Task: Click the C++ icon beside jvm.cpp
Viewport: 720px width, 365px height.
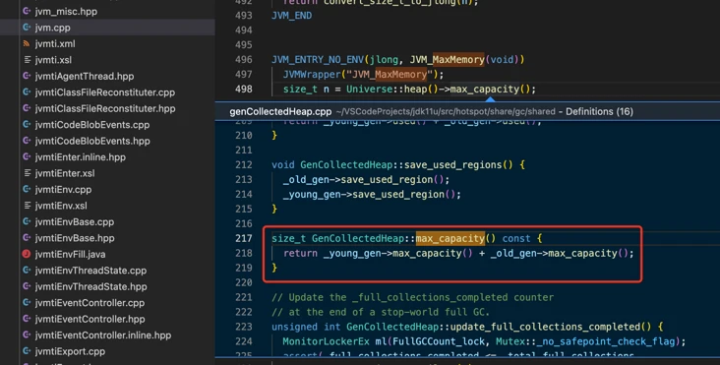Action: click(x=27, y=28)
